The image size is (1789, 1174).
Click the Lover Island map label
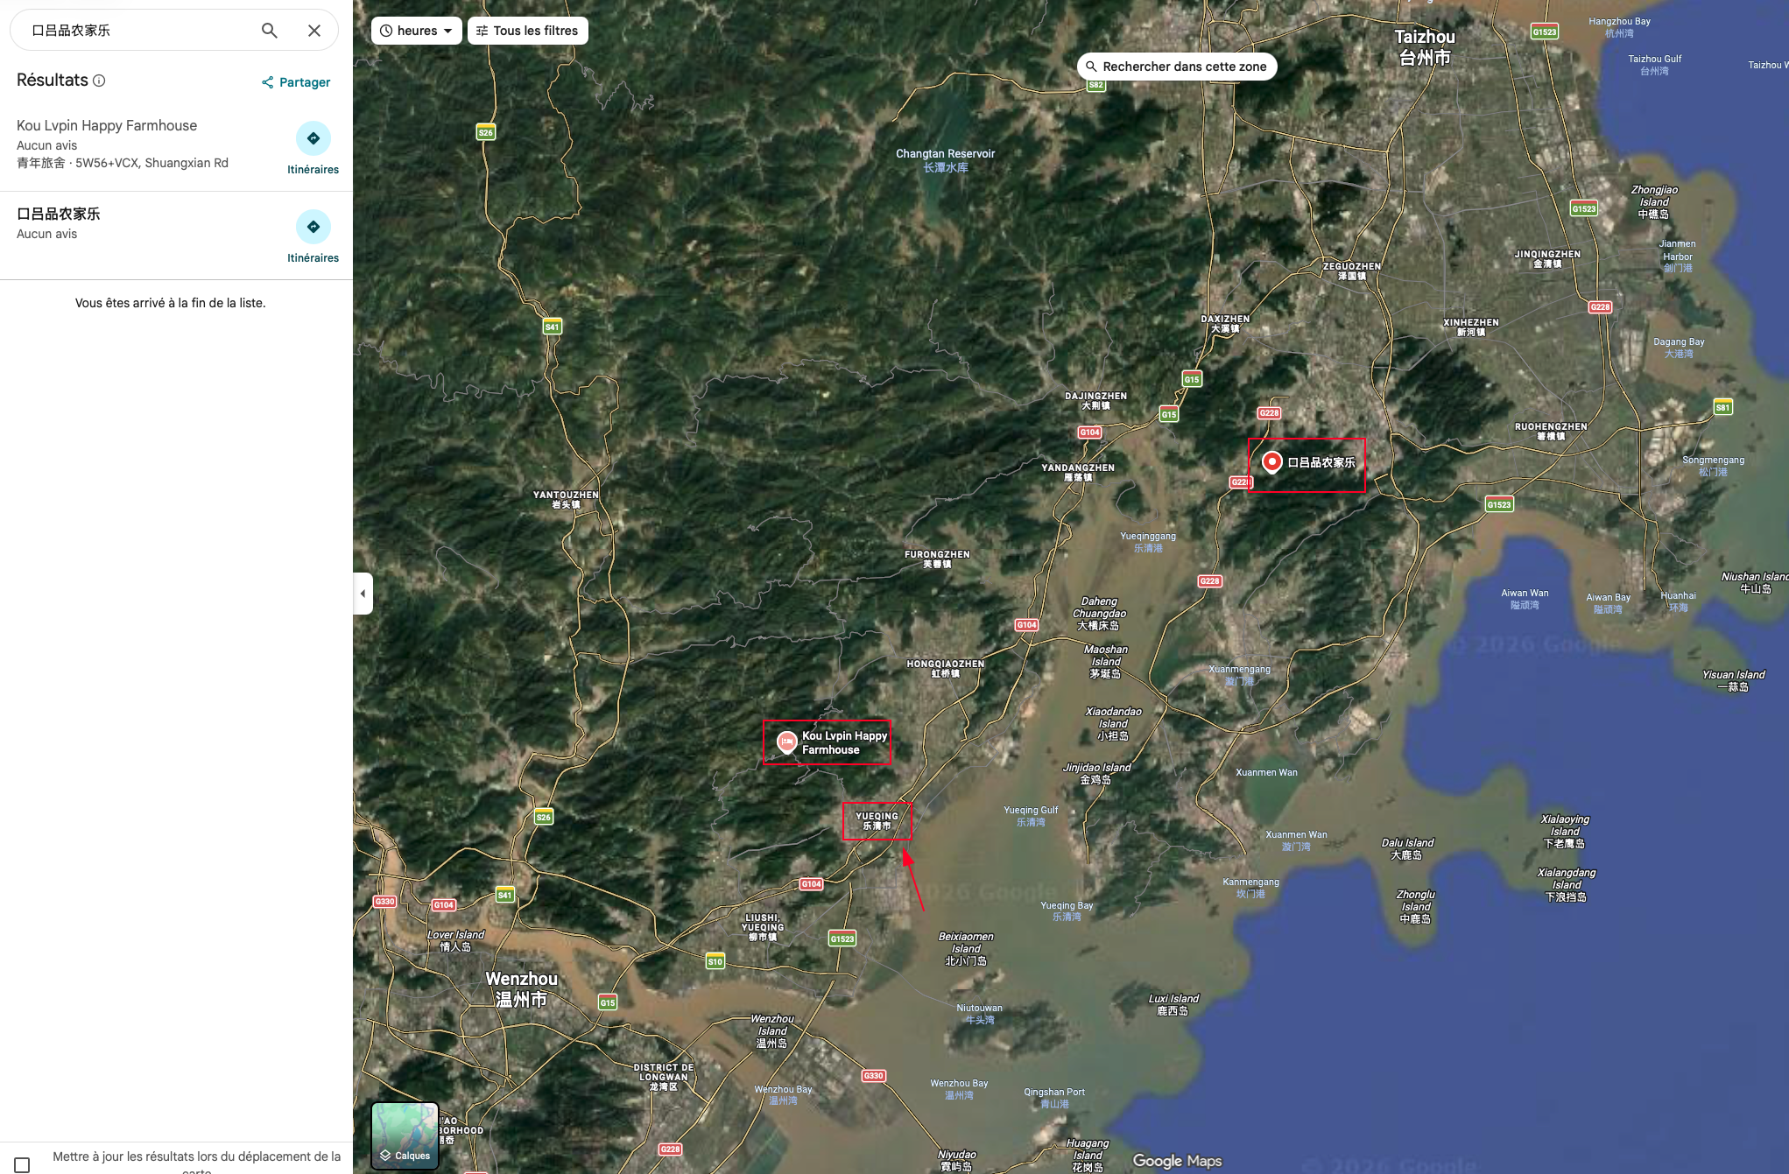tap(455, 941)
